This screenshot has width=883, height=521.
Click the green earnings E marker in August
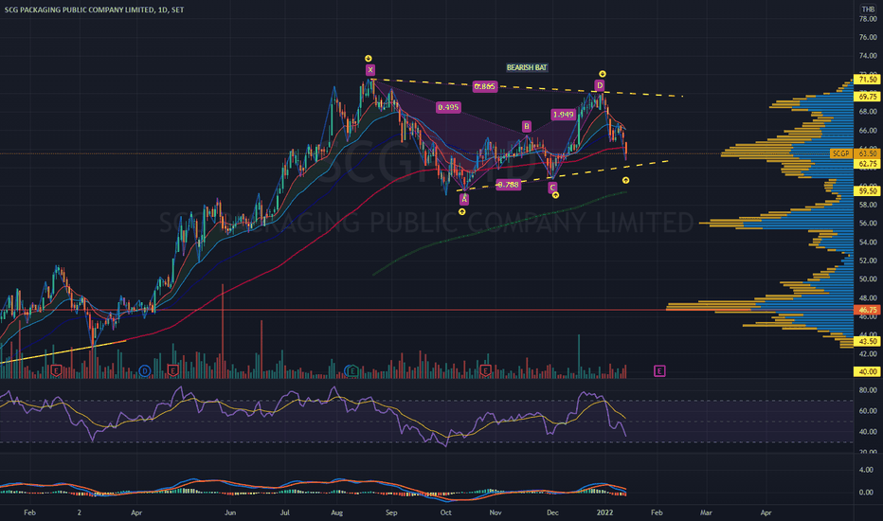pyautogui.click(x=351, y=370)
